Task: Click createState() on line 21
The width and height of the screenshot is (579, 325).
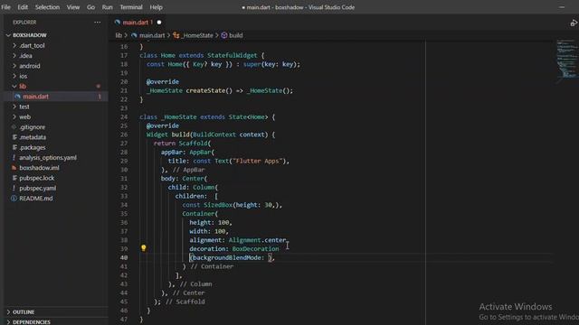Action: coord(209,90)
